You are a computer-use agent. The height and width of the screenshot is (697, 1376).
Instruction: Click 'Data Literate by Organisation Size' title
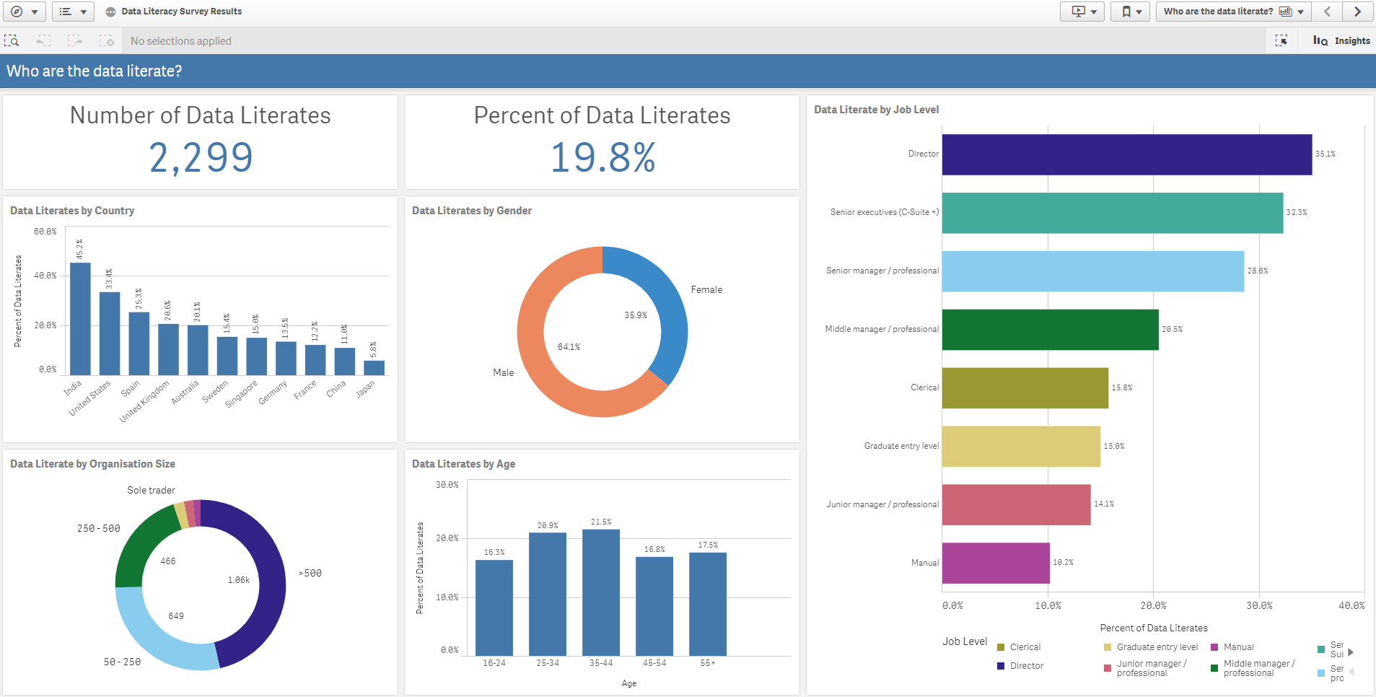pyautogui.click(x=92, y=464)
